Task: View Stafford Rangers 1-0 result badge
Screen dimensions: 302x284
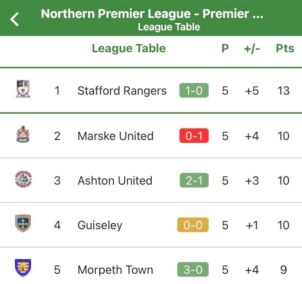Action: click(x=194, y=90)
